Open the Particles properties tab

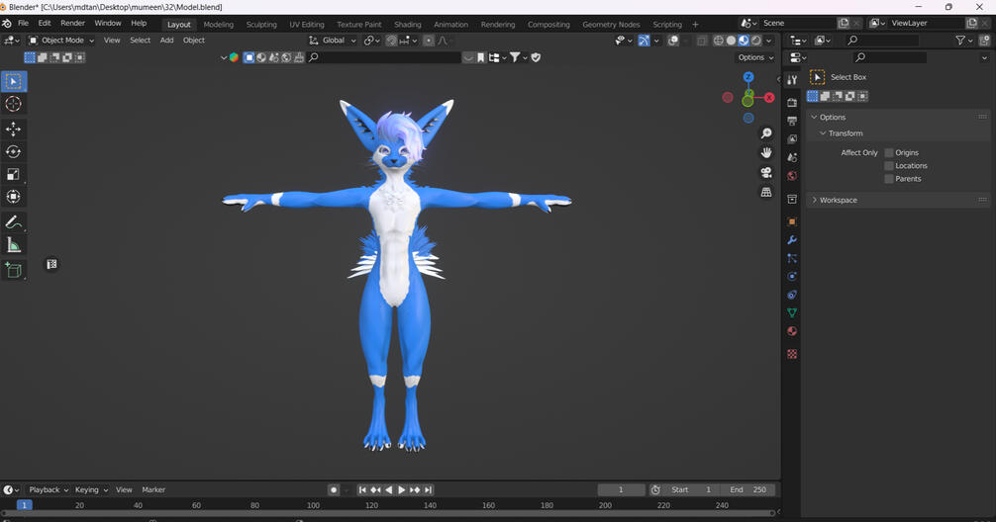pyautogui.click(x=792, y=259)
